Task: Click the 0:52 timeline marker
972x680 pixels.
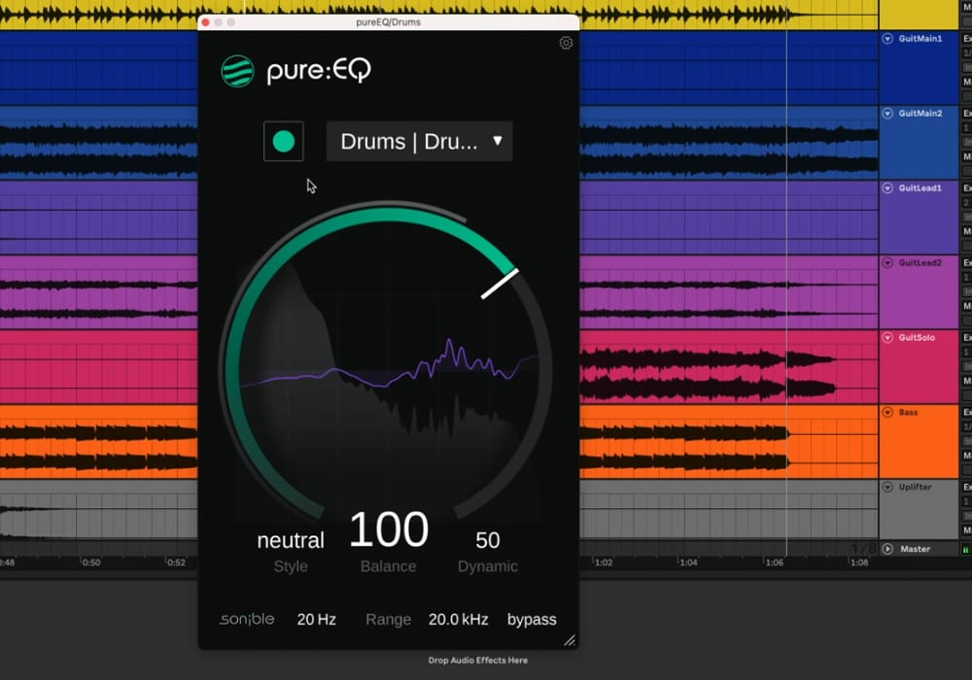Action: tap(176, 562)
